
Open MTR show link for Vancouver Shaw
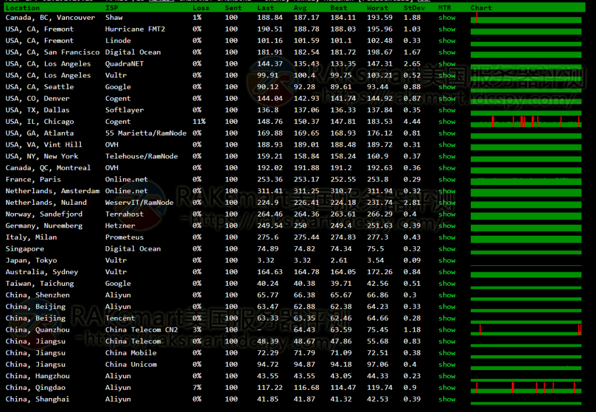pyautogui.click(x=447, y=17)
